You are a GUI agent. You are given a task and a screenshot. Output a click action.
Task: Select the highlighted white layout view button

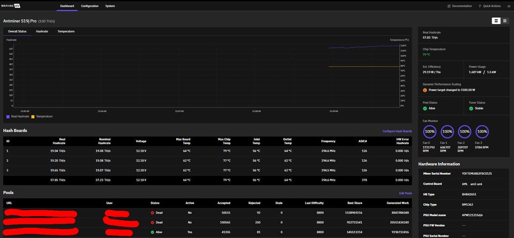point(496,21)
